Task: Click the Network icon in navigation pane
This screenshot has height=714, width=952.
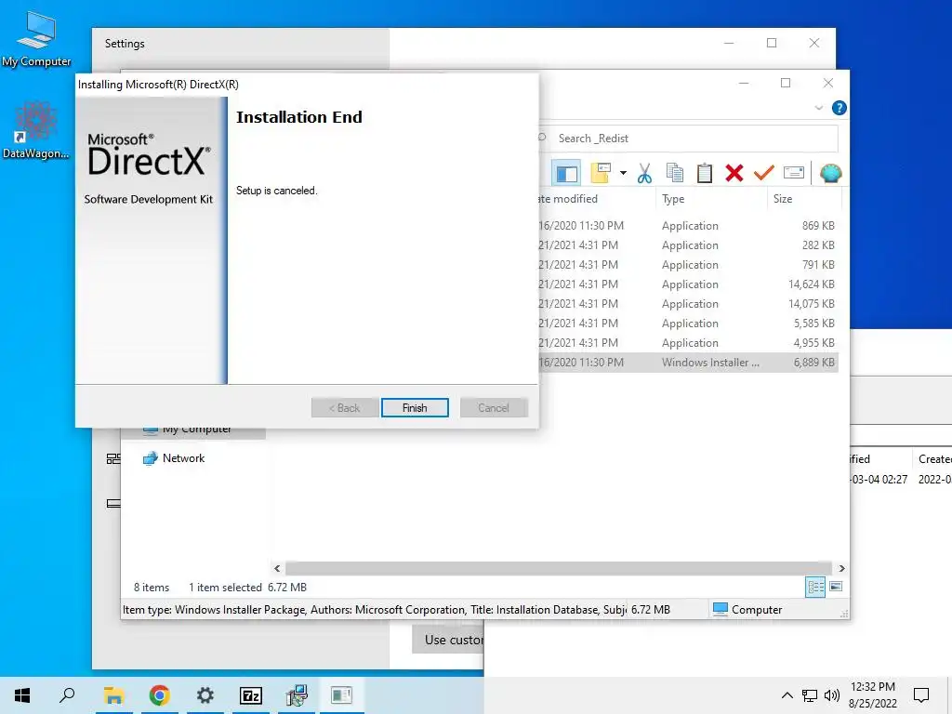Action: click(150, 458)
